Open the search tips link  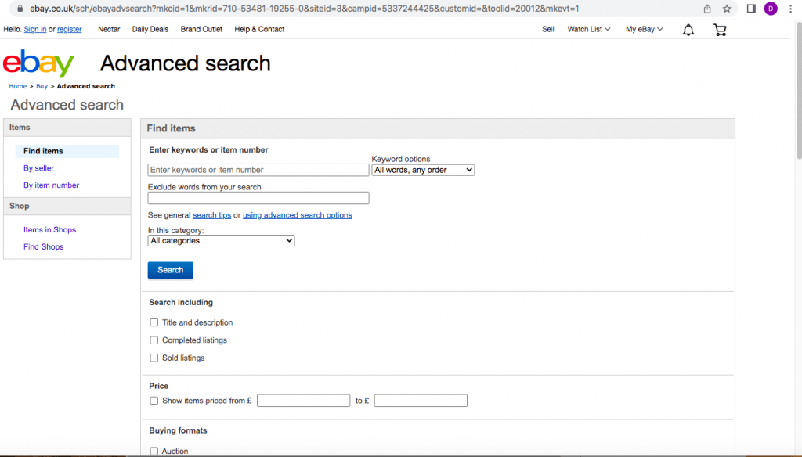[x=211, y=215]
